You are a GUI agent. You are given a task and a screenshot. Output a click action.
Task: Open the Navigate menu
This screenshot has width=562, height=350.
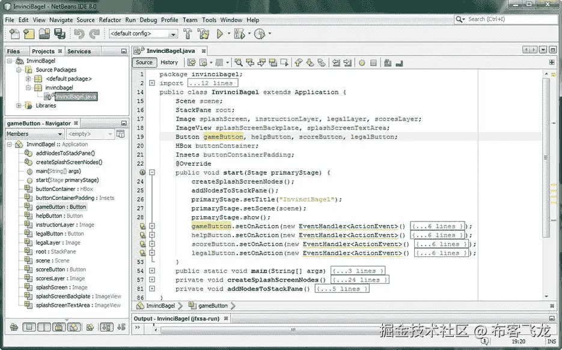[x=61, y=20]
